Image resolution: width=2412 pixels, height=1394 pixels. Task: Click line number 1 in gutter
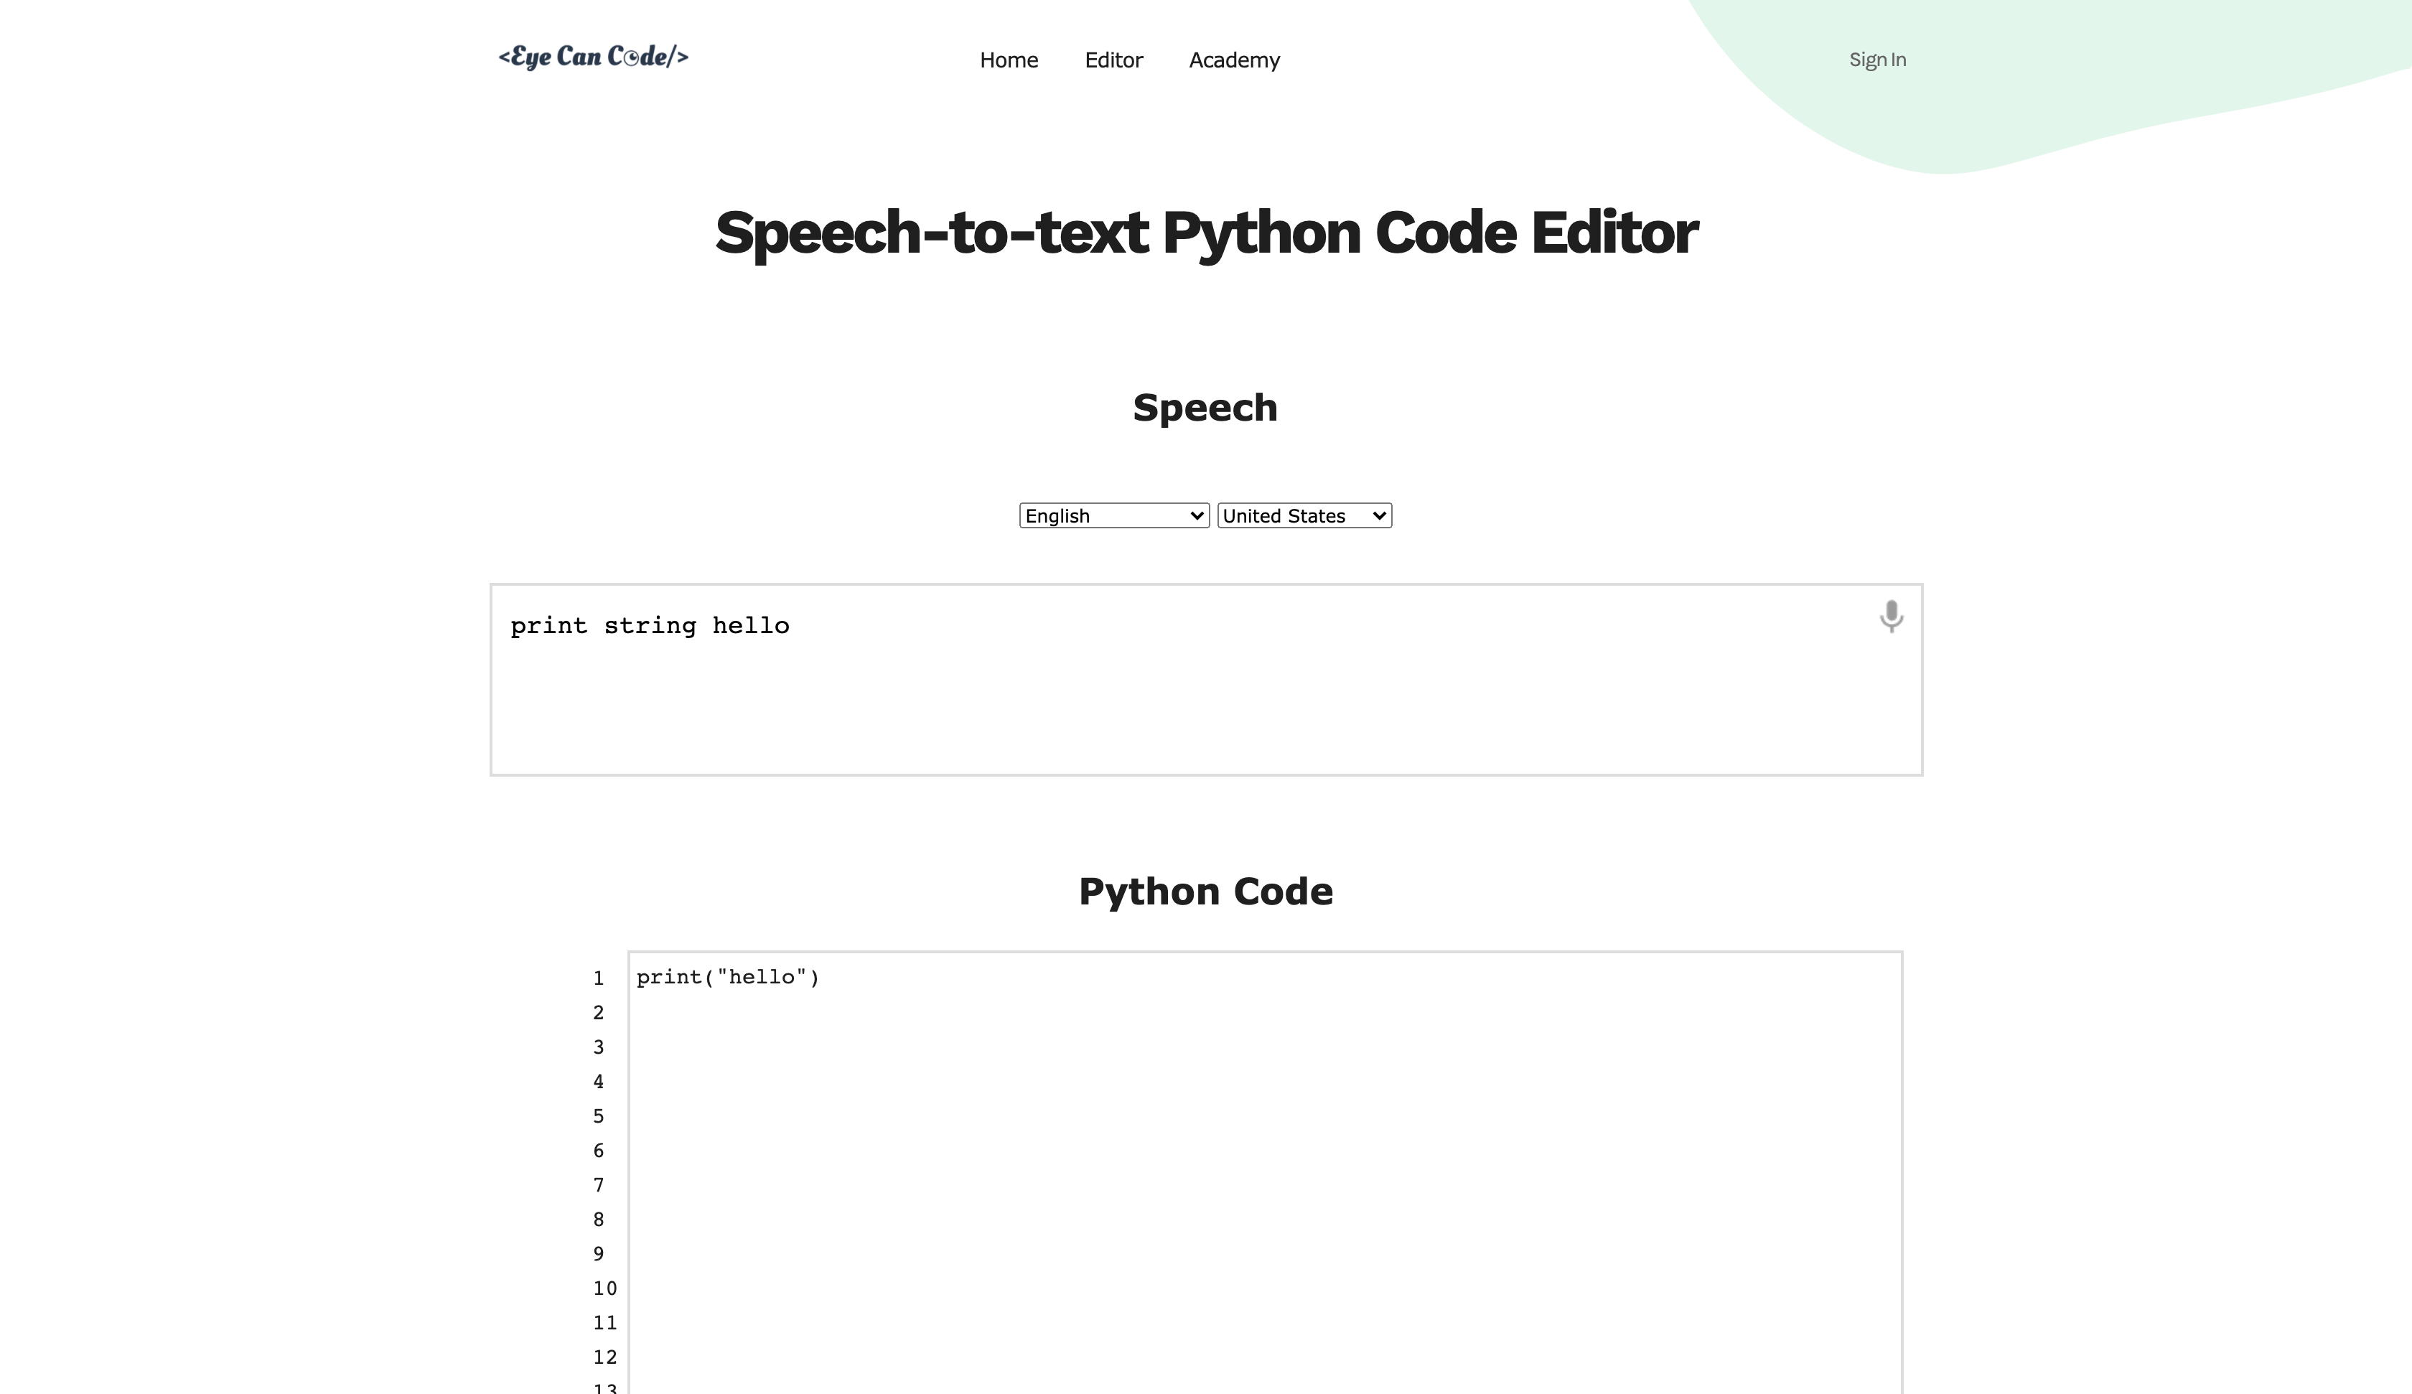click(598, 978)
